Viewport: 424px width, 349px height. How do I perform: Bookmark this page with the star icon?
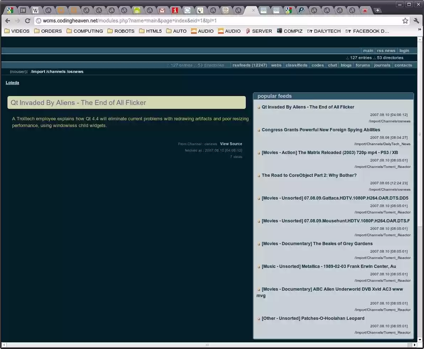[x=405, y=21]
